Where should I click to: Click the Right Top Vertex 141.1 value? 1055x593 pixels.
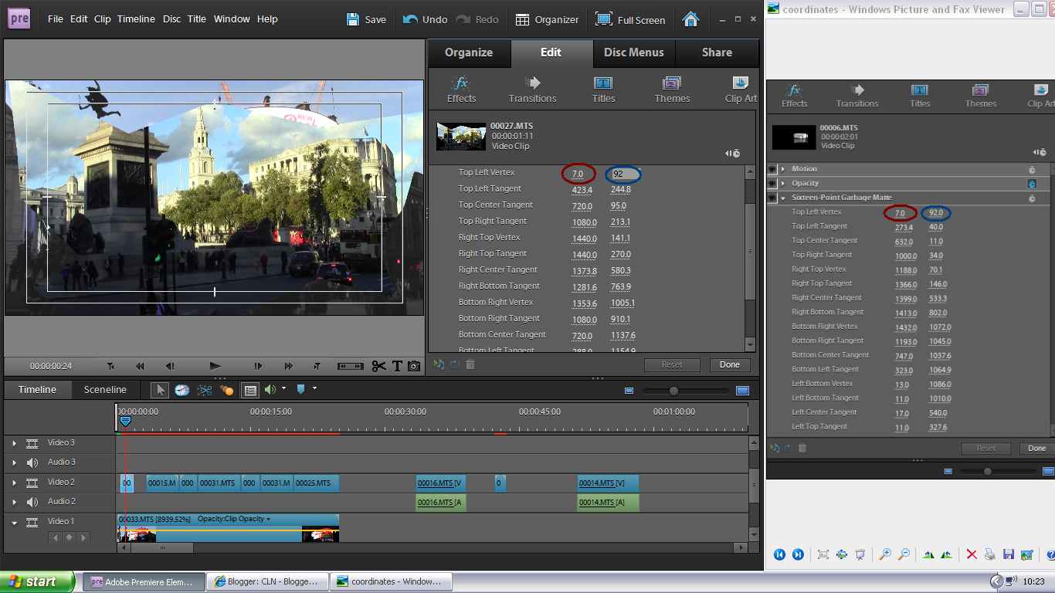pyautogui.click(x=620, y=239)
